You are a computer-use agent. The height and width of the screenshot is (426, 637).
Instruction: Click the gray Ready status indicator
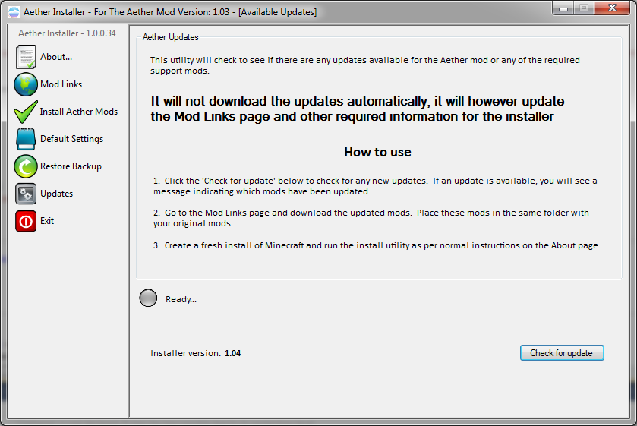point(148,298)
